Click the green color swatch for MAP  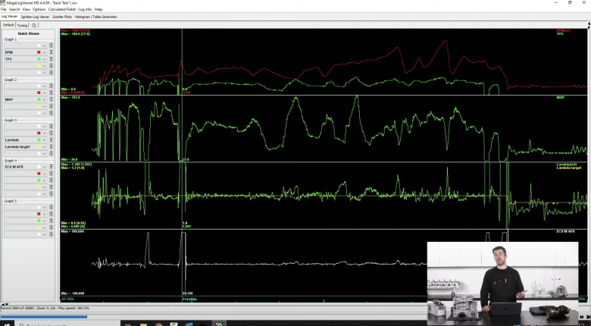[x=39, y=99]
